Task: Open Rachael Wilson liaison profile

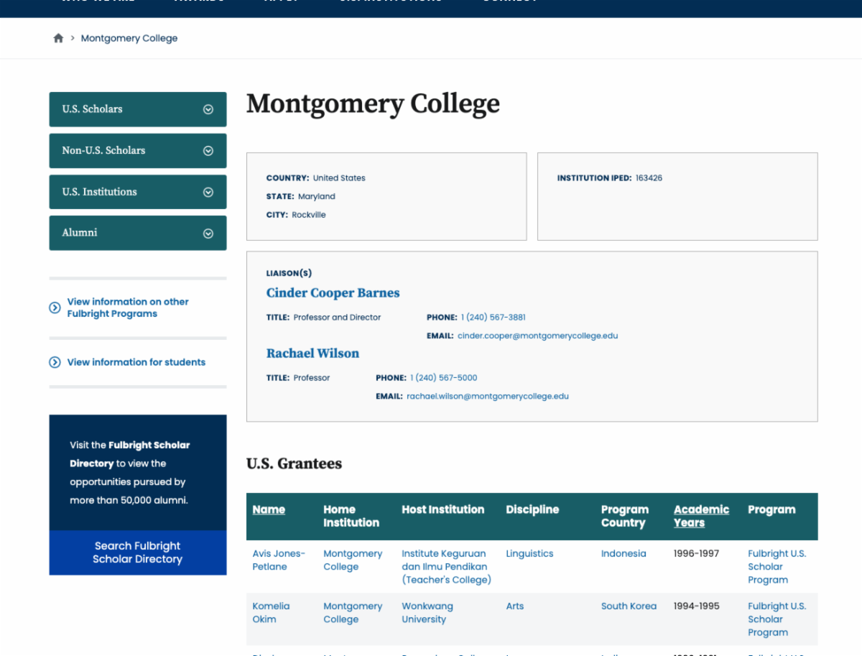Action: point(312,353)
